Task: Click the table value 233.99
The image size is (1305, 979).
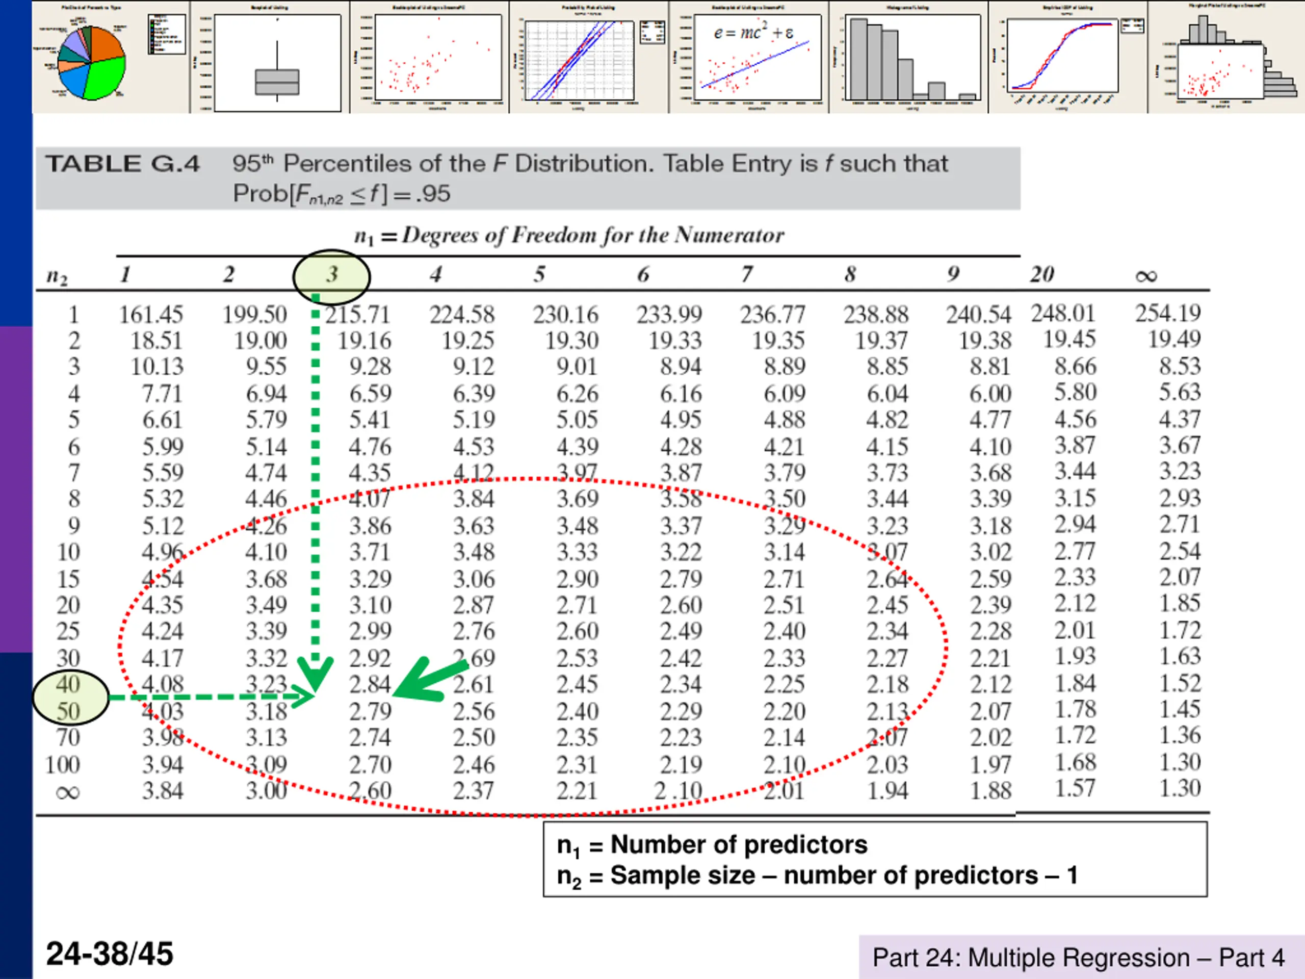Action: [669, 315]
